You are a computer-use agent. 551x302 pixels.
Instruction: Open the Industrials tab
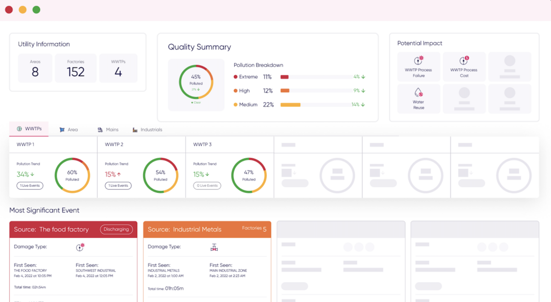point(147,129)
